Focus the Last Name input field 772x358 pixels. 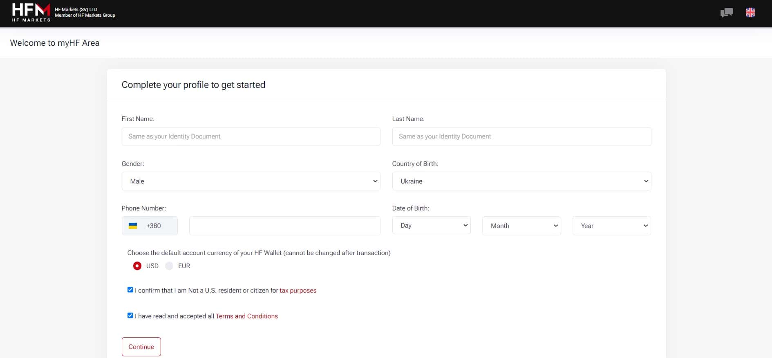pyautogui.click(x=521, y=136)
